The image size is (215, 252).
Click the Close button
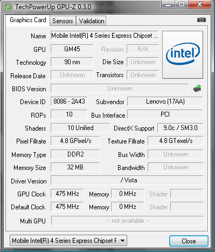pyautogui.click(x=189, y=241)
